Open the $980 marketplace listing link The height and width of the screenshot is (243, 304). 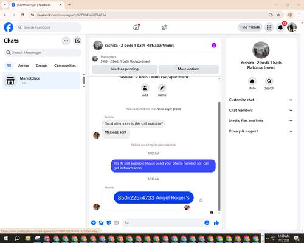[x=125, y=61]
